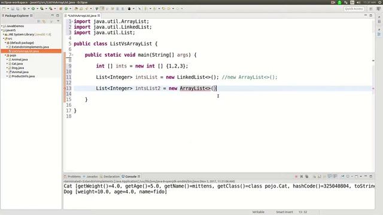The image size is (383, 215).
Task: Click the New Java Class icon
Action: [x=66, y=8]
